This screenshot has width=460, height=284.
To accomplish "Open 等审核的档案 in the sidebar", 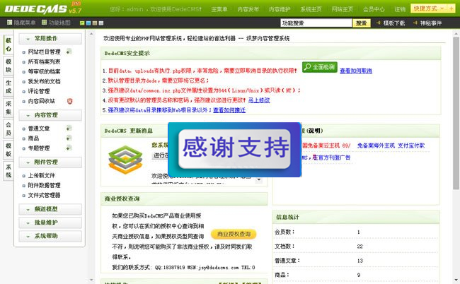I will 44,71.
